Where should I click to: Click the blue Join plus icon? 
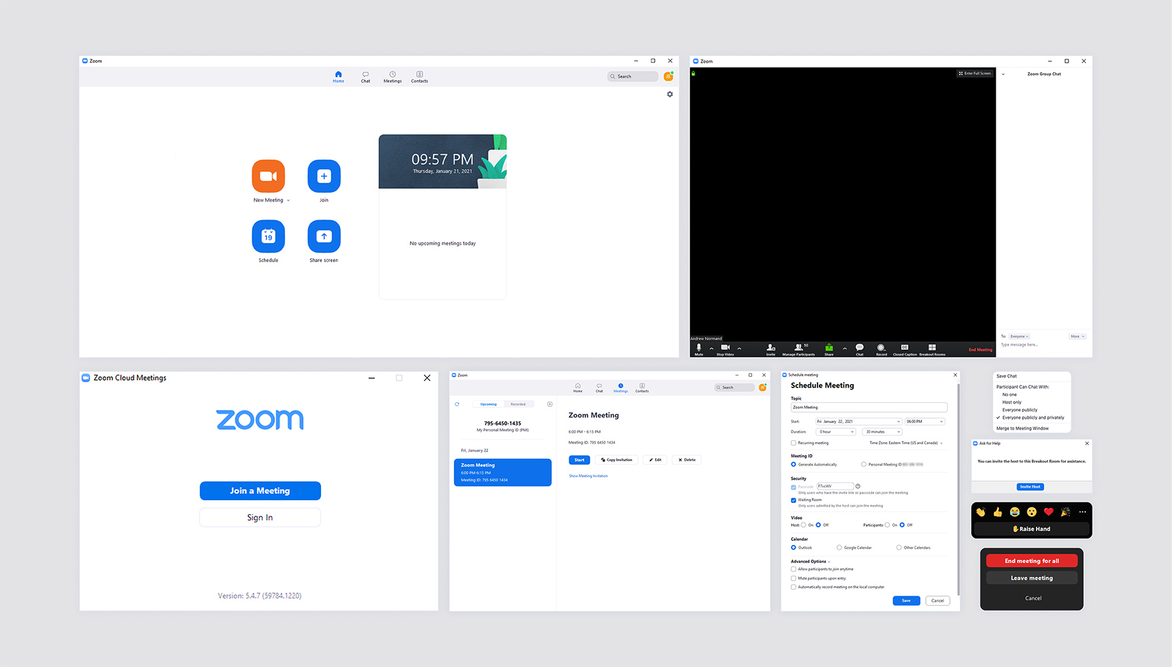[324, 176]
